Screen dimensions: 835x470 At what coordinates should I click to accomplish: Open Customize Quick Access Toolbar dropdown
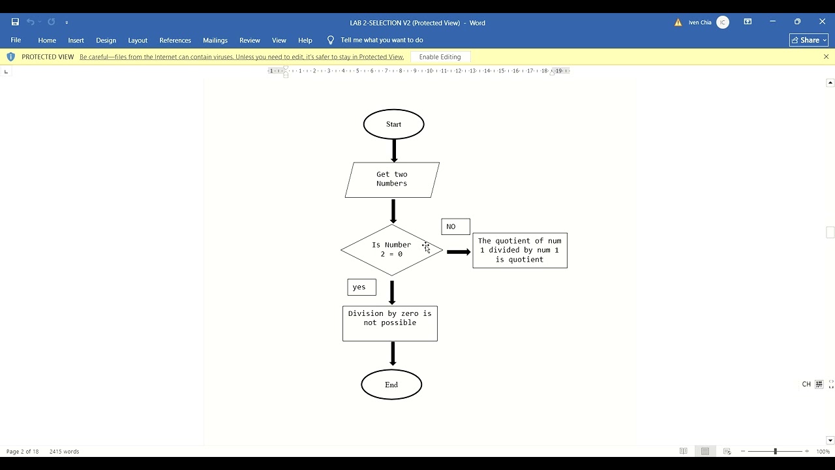(67, 22)
